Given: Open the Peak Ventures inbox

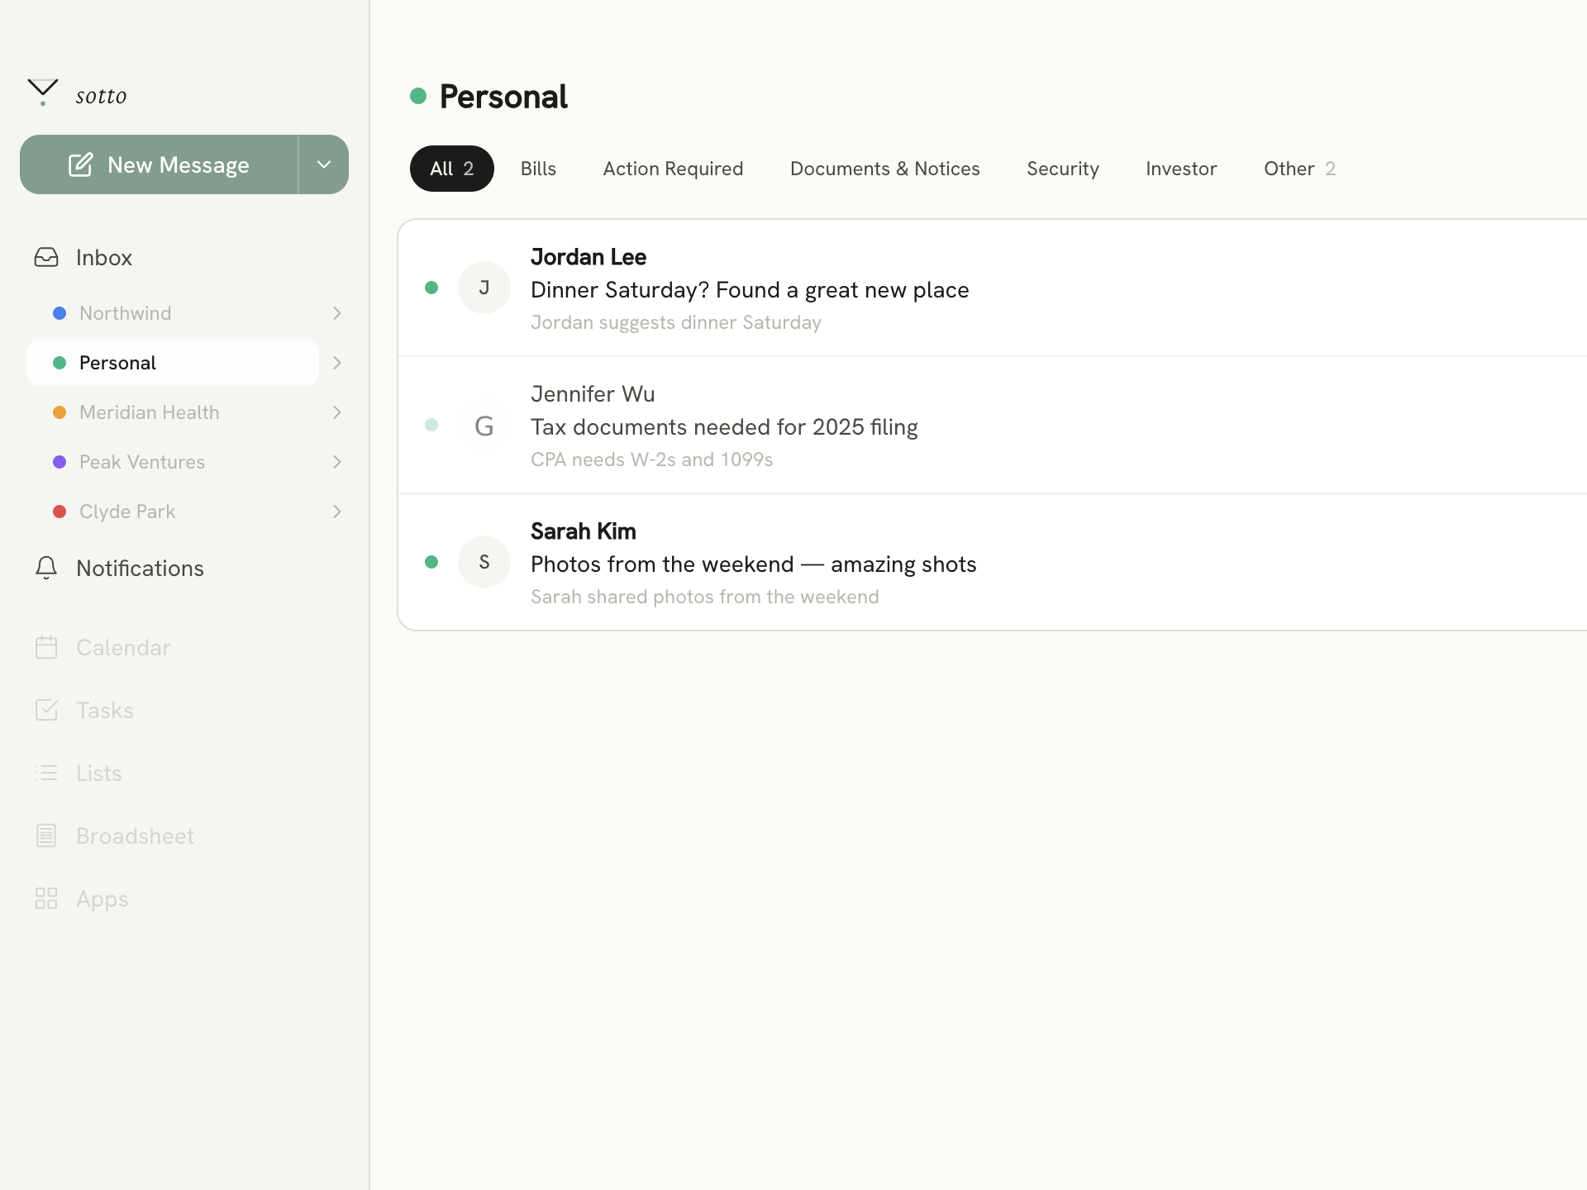Looking at the screenshot, I should pyautogui.click(x=142, y=462).
